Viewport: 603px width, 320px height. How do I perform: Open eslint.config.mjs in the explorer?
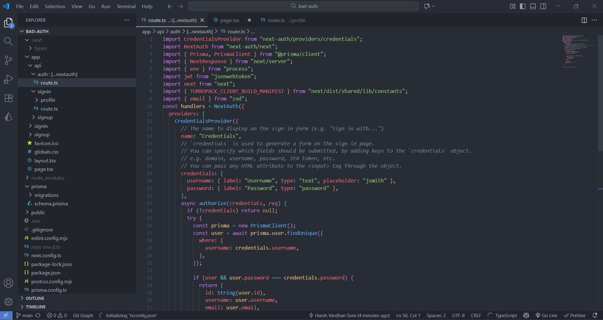click(x=50, y=238)
